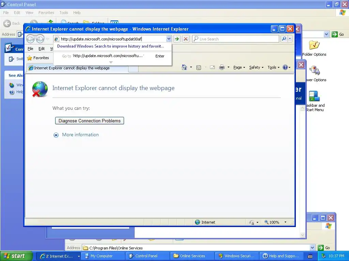Screen dimensions: 349x261
Task: Open Folder Options in Control Panel
Action: [x=314, y=48]
